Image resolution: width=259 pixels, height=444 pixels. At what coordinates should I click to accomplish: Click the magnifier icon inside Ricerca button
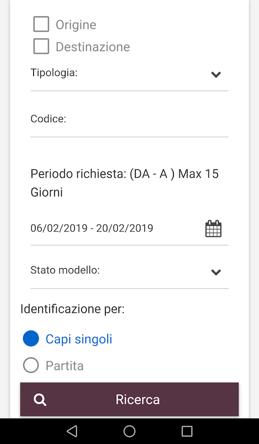point(40,399)
